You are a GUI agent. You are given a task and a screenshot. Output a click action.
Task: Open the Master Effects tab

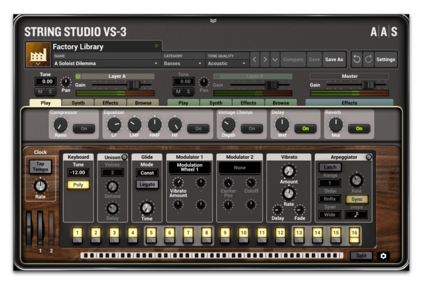click(x=349, y=103)
